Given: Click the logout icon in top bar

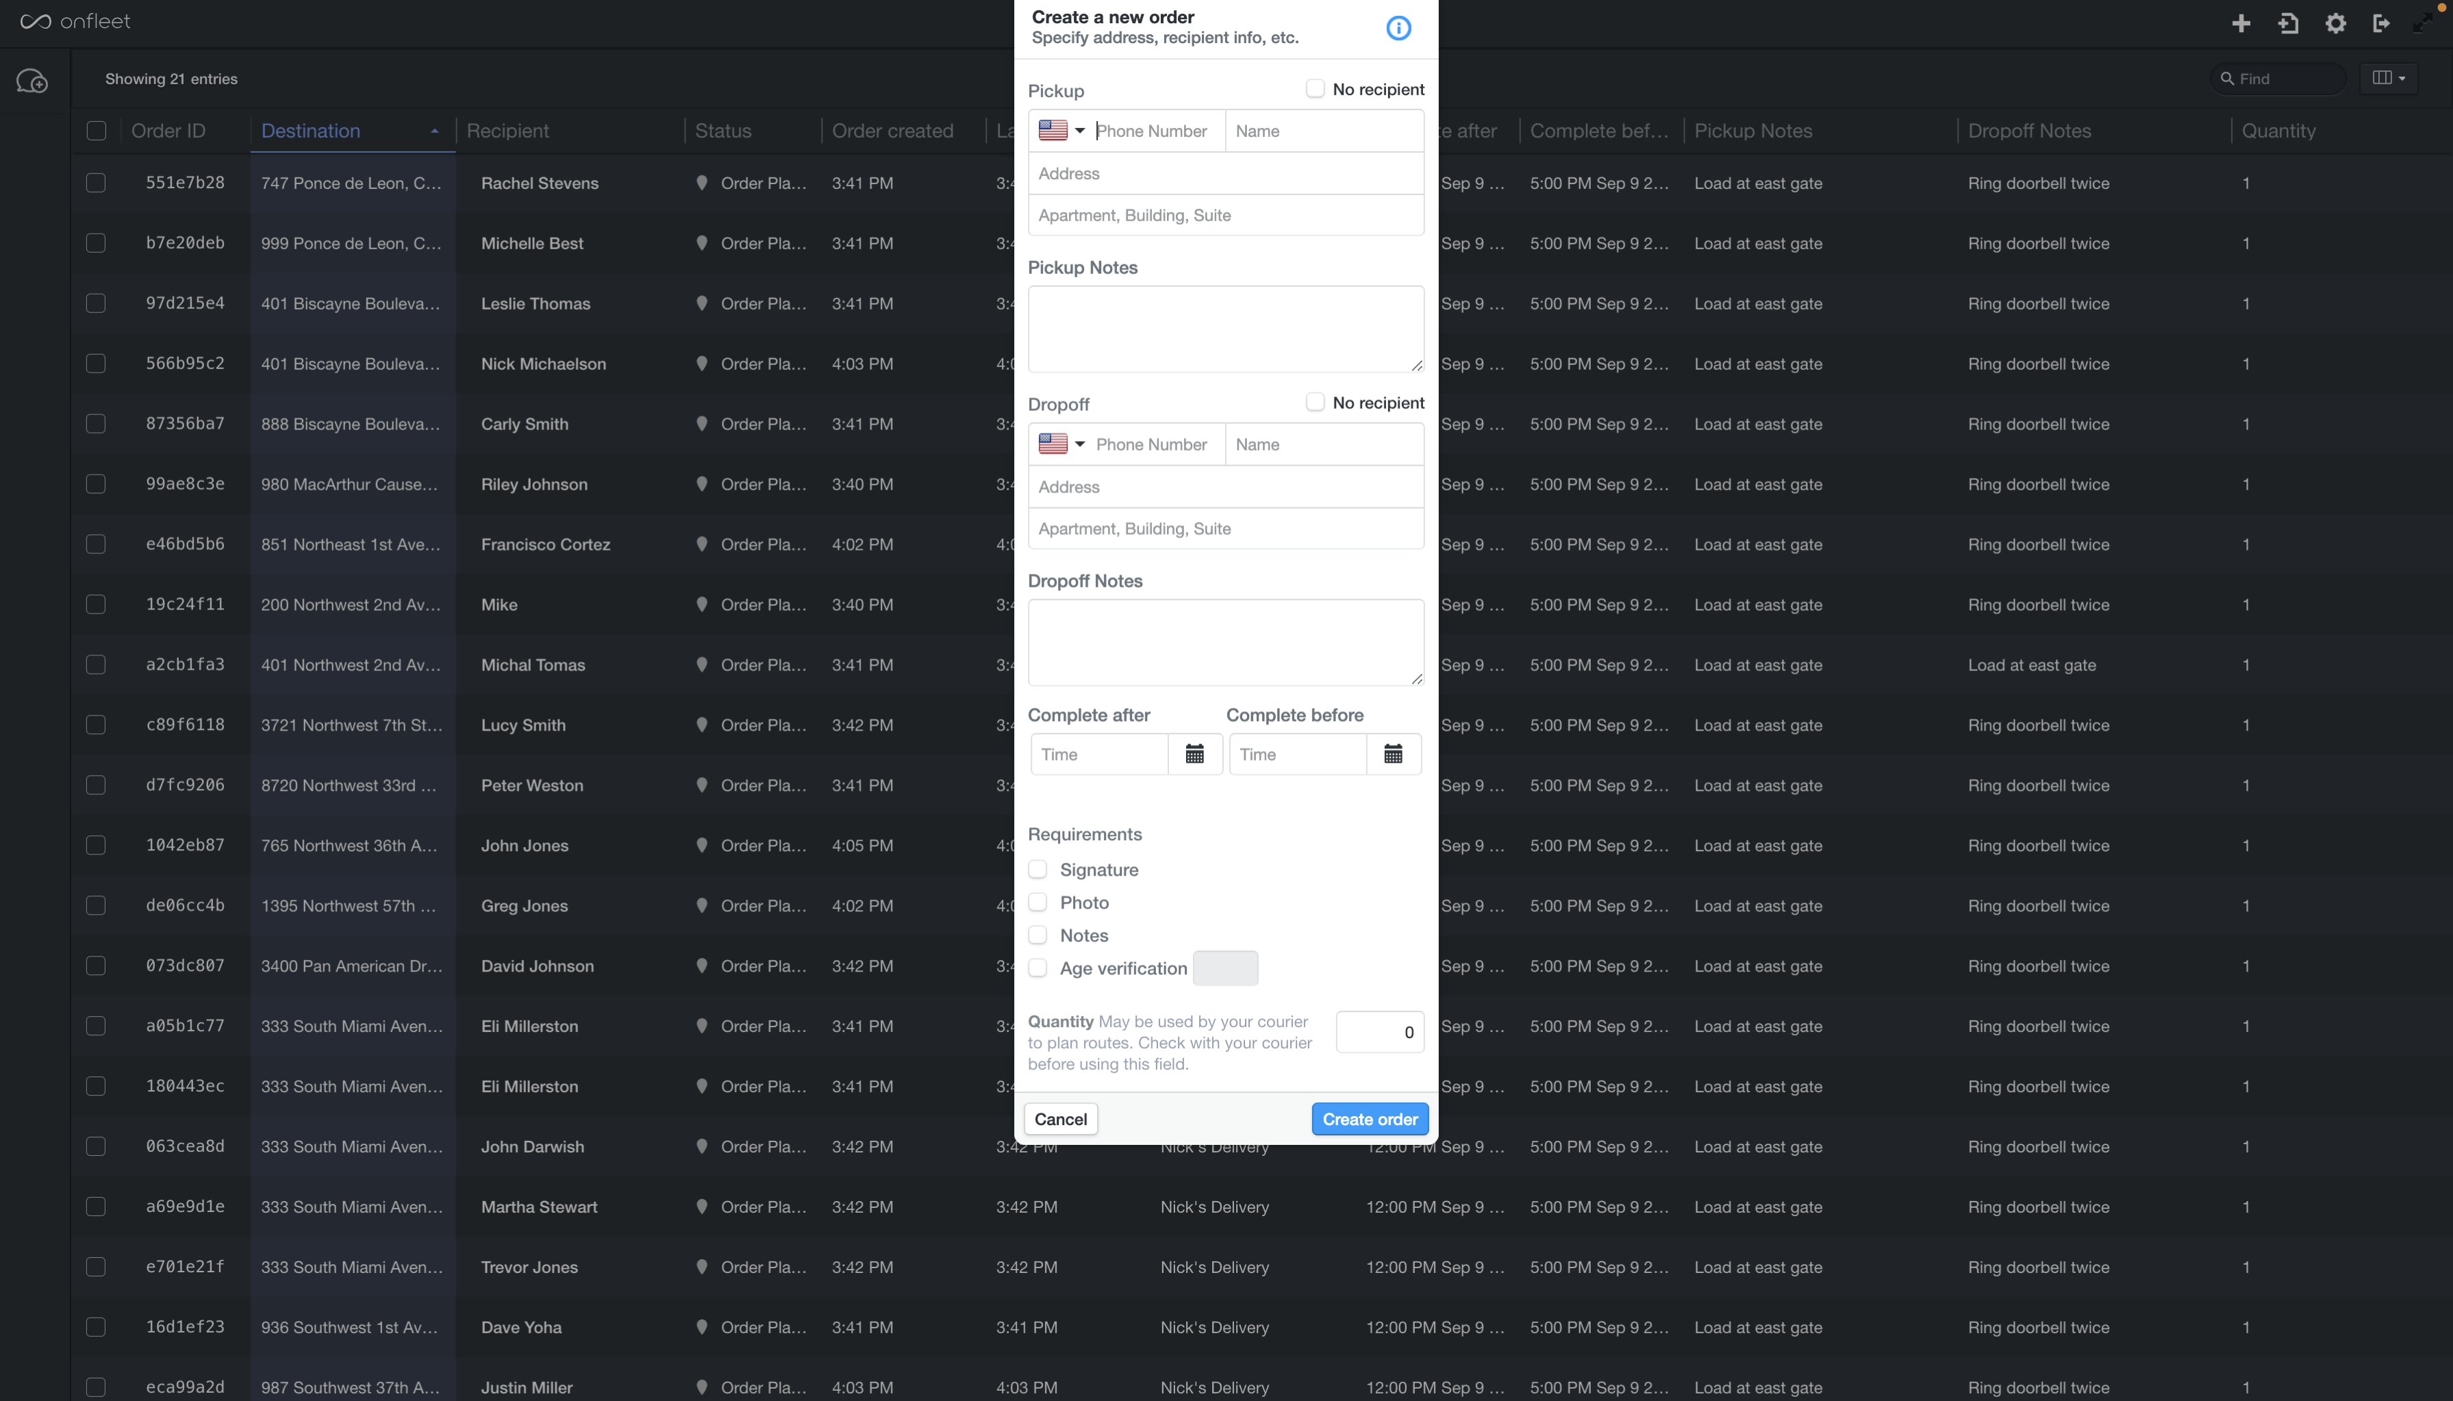Looking at the screenshot, I should pyautogui.click(x=2382, y=23).
